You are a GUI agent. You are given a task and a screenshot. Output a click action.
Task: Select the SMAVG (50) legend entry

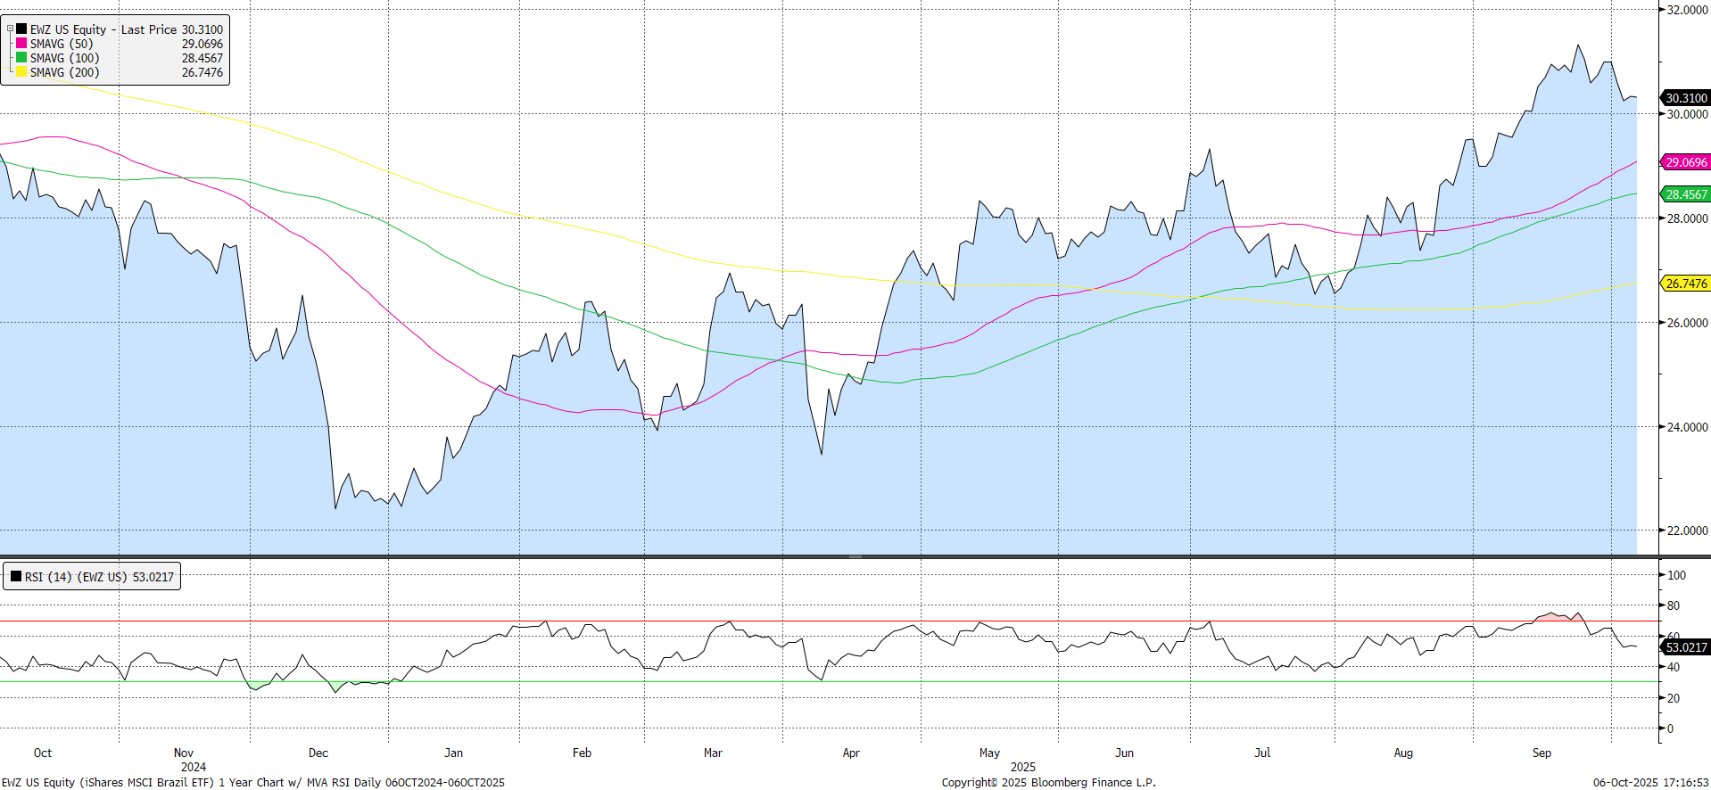62,44
